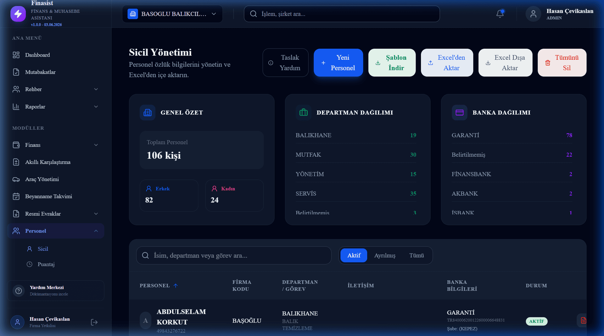Click the search magnifier in top bar
The image size is (604, 336).
[x=253, y=14]
